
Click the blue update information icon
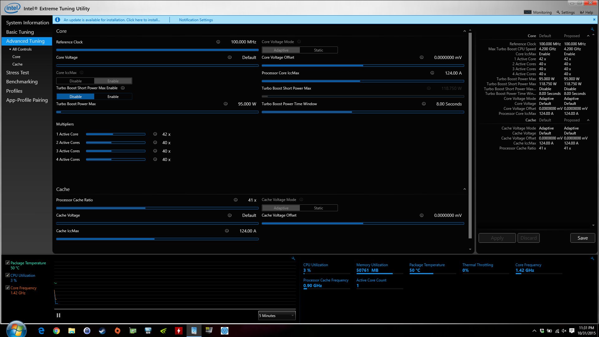tap(57, 20)
